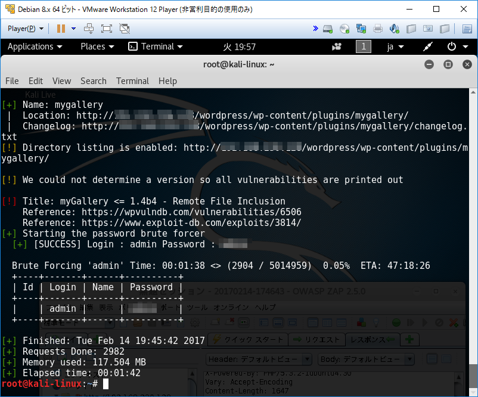Open the Kali Applications menu
This screenshot has height=397, width=478.
35,46
